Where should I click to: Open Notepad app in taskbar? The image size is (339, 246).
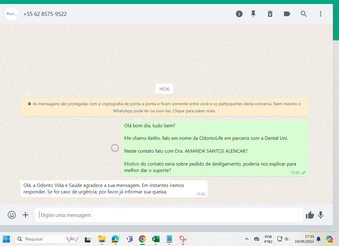coord(169,239)
